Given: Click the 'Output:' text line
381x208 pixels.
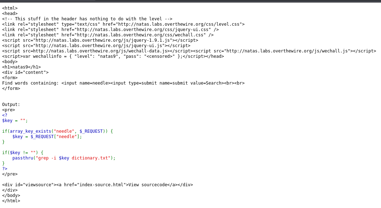Looking at the screenshot, I should pos(11,105).
